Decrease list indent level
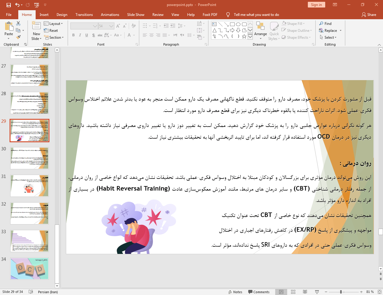 tap(166, 26)
